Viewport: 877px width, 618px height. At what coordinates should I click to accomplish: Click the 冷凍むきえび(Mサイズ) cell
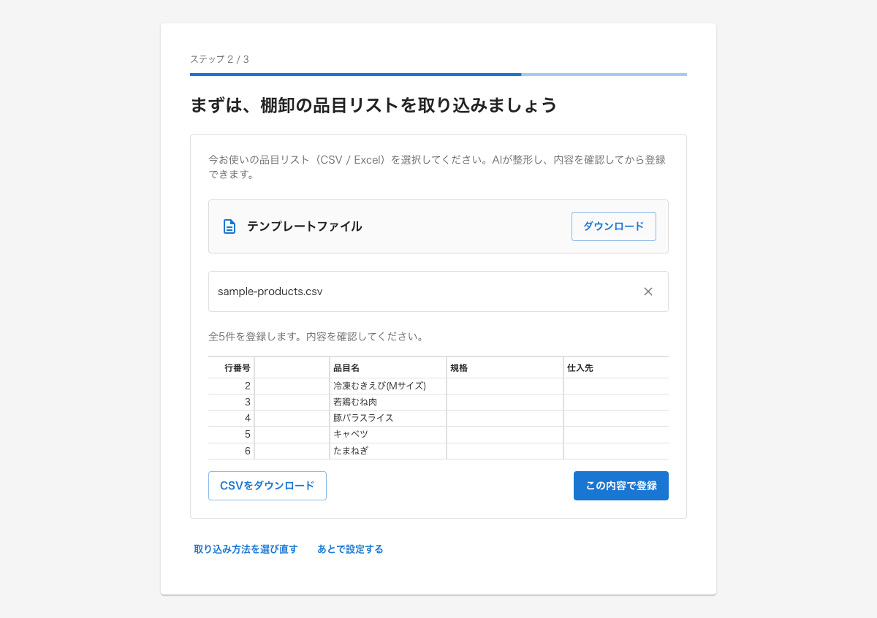[388, 386]
